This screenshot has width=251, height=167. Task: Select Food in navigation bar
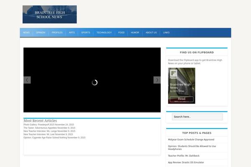tap(121, 33)
